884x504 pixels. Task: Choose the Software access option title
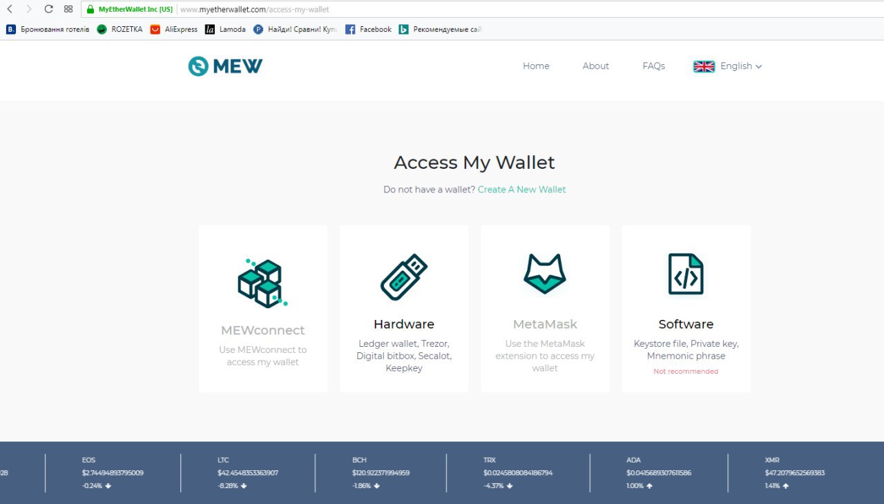(686, 324)
